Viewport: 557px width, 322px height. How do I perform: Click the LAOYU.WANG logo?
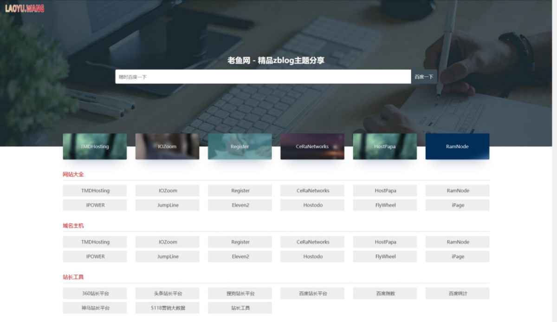point(26,8)
